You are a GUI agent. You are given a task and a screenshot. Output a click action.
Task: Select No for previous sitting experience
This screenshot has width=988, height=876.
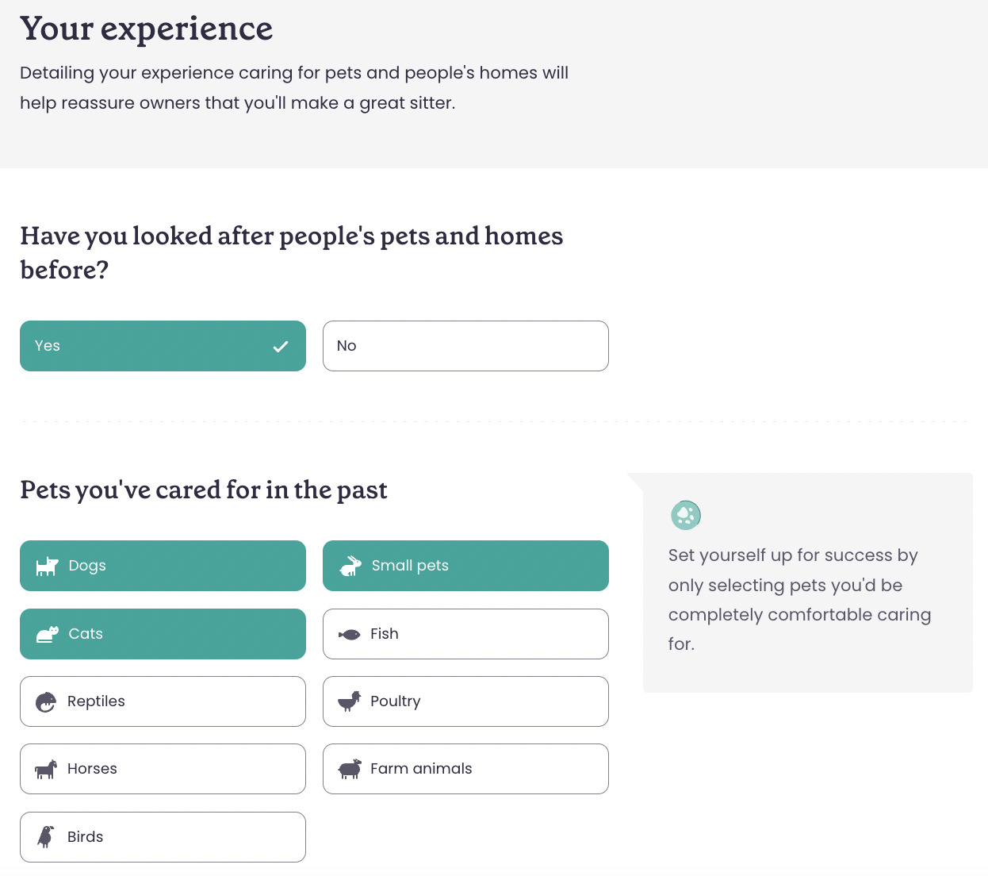click(x=465, y=346)
